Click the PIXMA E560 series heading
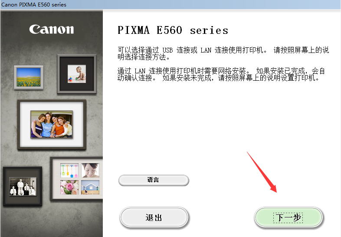 pos(173,30)
